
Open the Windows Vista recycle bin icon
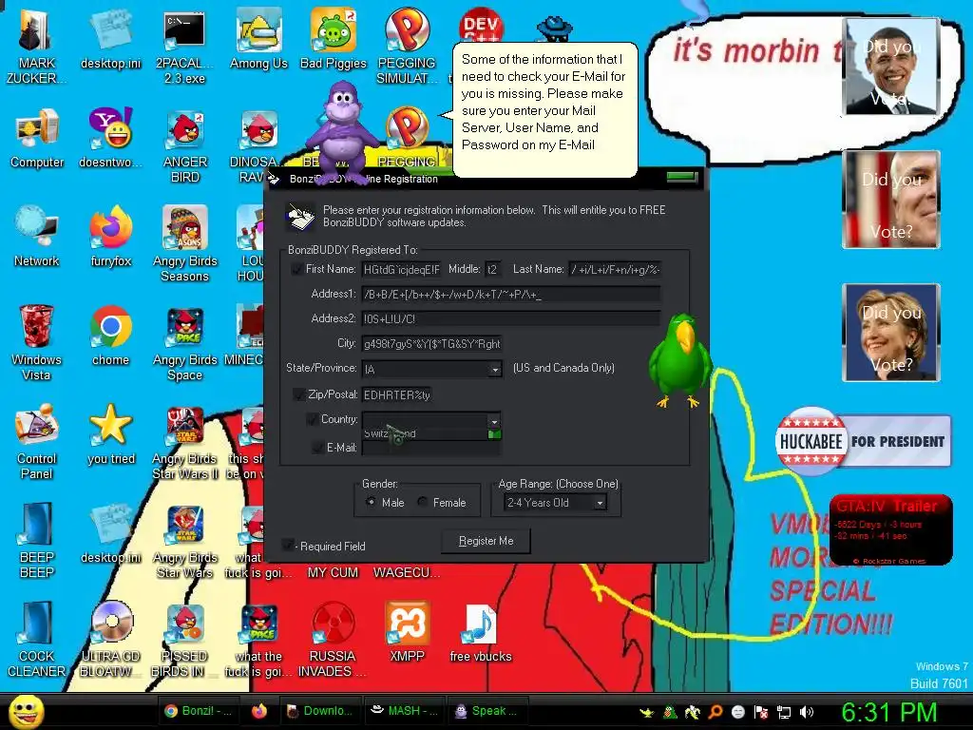coord(37,342)
